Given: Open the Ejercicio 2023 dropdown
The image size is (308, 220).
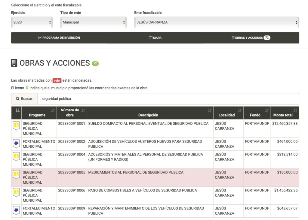Looking at the screenshot, I should click(x=32, y=22).
